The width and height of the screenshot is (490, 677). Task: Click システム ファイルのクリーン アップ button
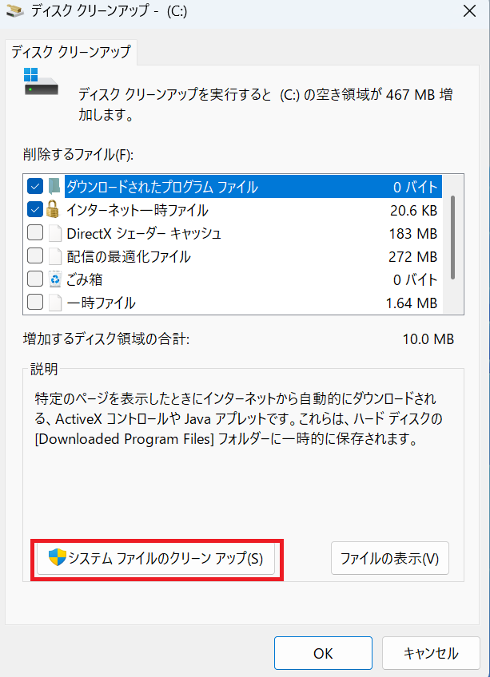coord(157,558)
